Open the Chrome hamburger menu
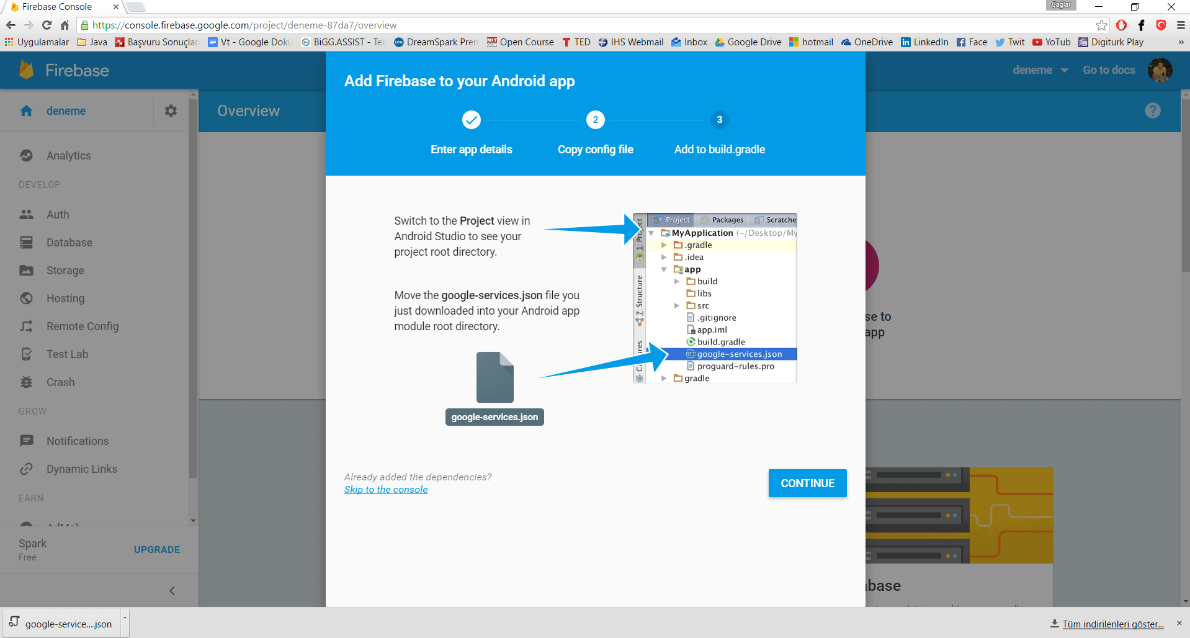This screenshot has width=1190, height=638. click(1181, 25)
